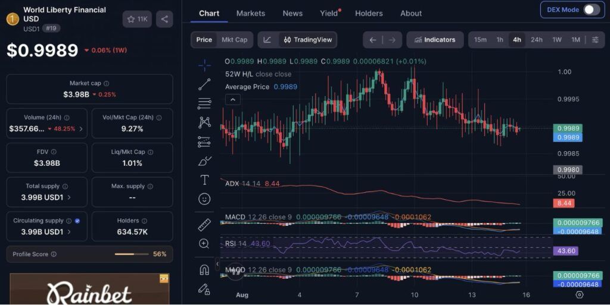The width and height of the screenshot is (610, 305).
Task: Set interval to 4h
Action: [517, 40]
